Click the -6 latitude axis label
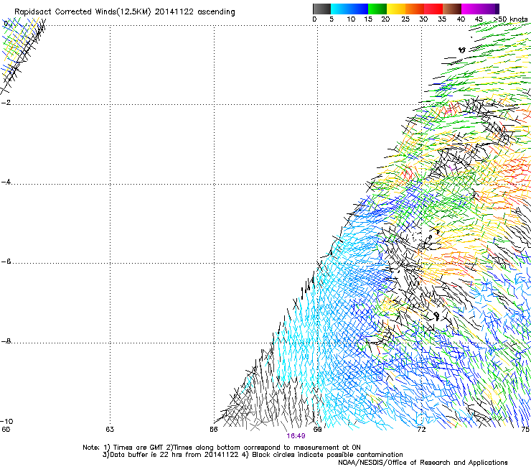Screen dimensions: 531x467 pos(6,262)
